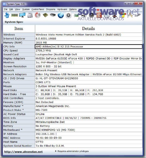The image size is (146, 158).
Task: Open the Edit menu
Action: [11, 9]
